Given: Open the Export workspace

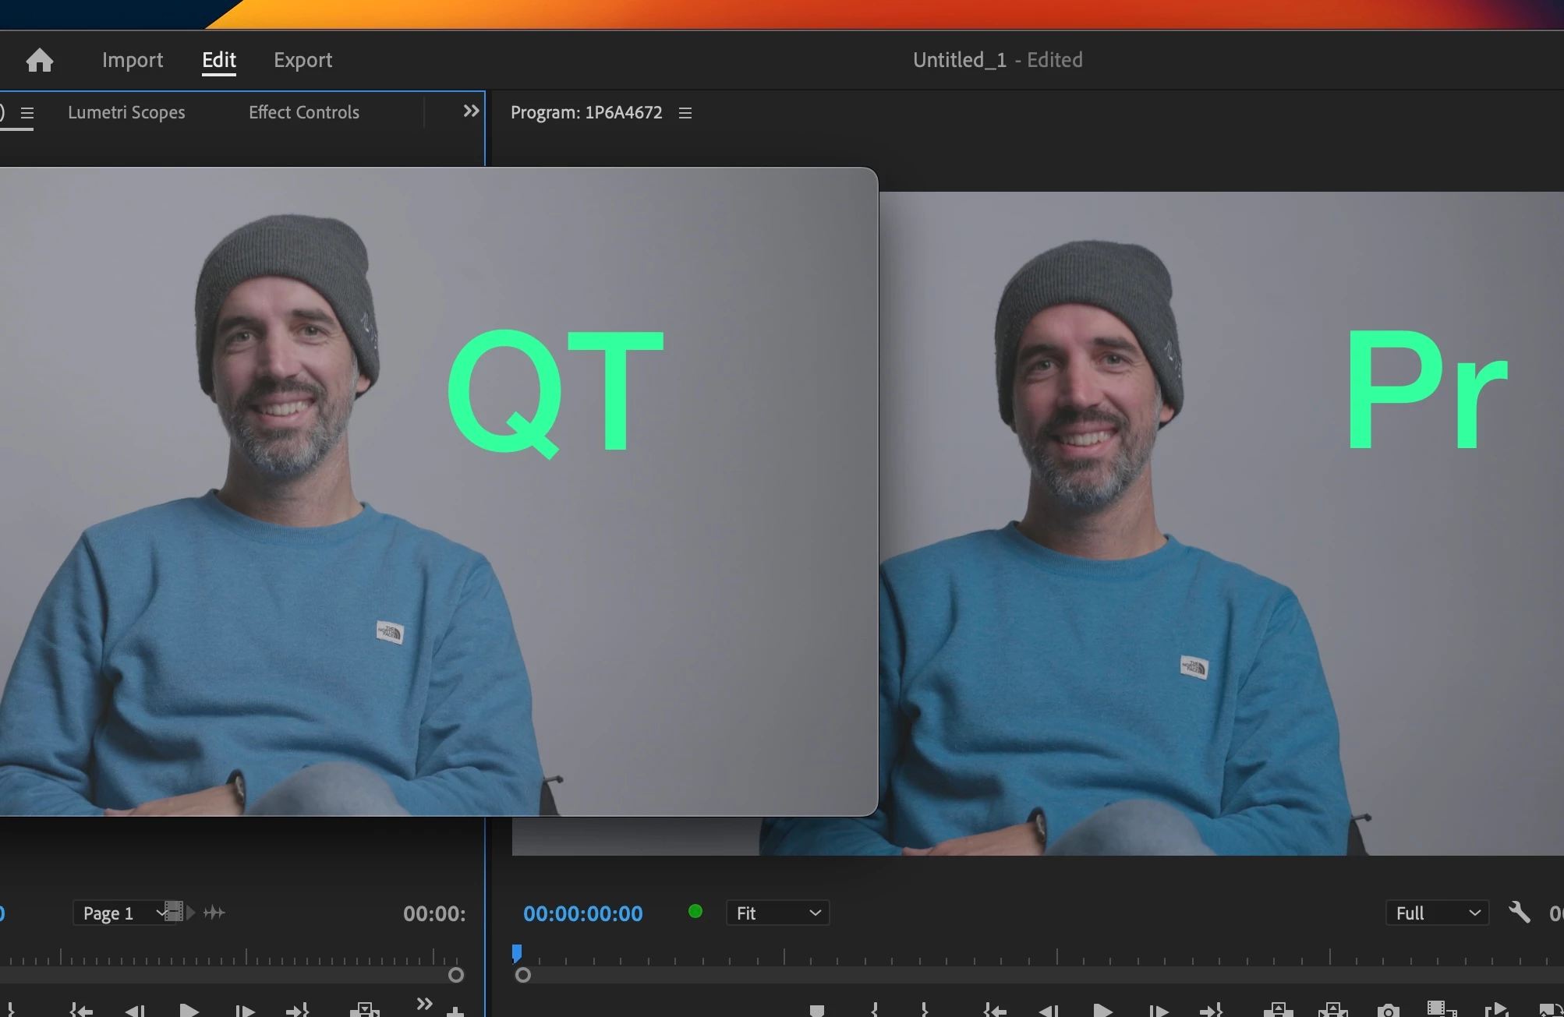Looking at the screenshot, I should tap(303, 60).
